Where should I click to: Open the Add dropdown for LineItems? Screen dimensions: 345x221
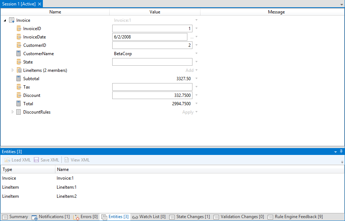coord(196,70)
